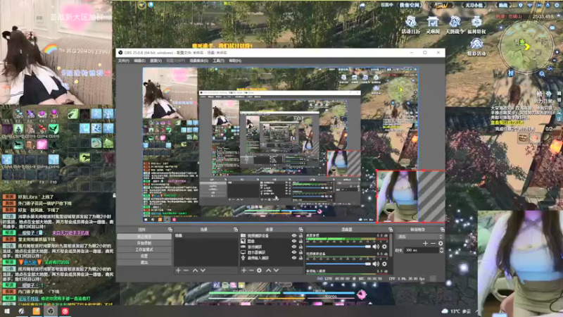The height and width of the screenshot is (317, 563).
Task: Zoom the game minimap with the magnifier icon
Action: pyautogui.click(x=542, y=74)
